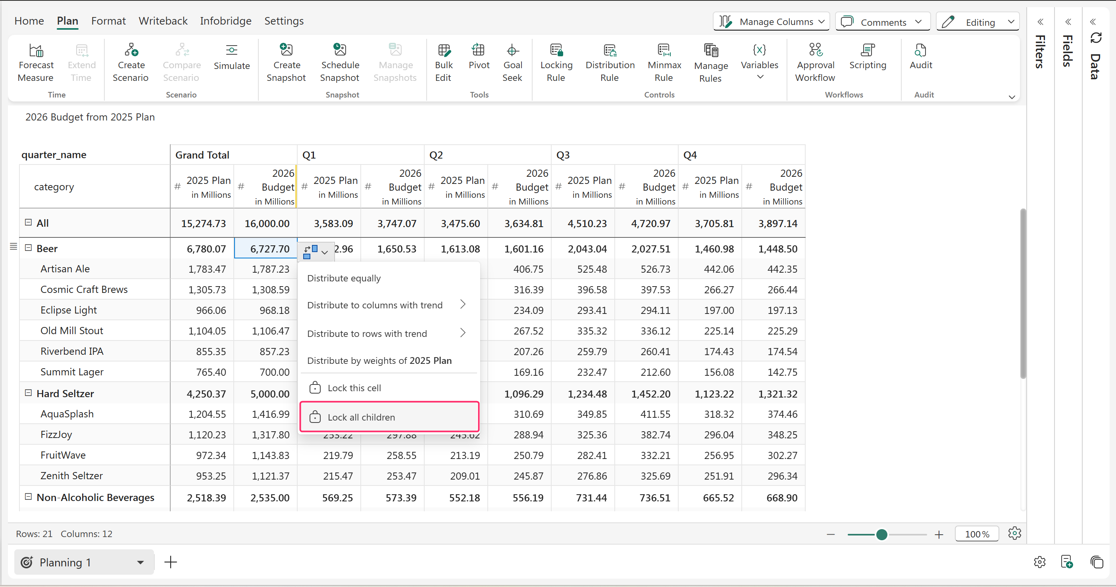Open the Manage Columns dropdown

click(x=772, y=22)
